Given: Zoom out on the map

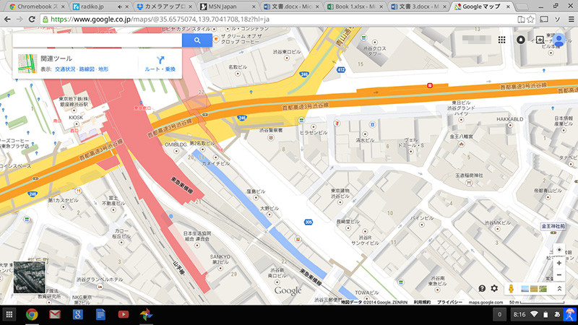Looking at the screenshot, I should pyautogui.click(x=558, y=275).
